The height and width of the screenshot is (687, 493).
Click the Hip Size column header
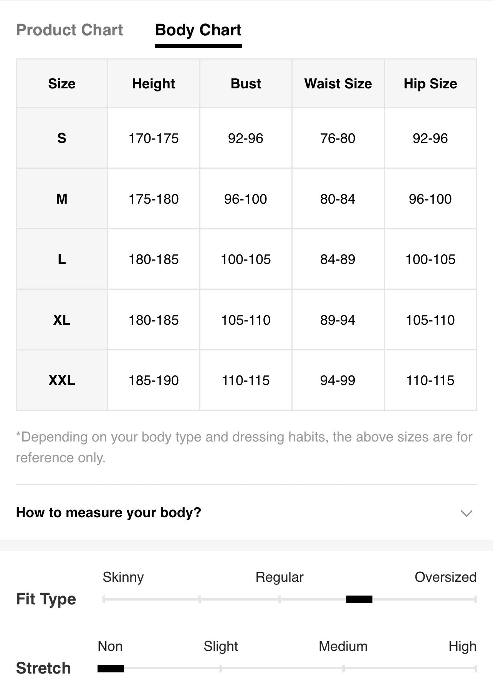point(430,83)
